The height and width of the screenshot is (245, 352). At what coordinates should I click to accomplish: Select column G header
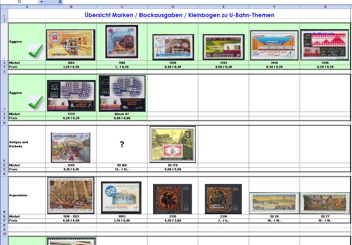(325, 7)
